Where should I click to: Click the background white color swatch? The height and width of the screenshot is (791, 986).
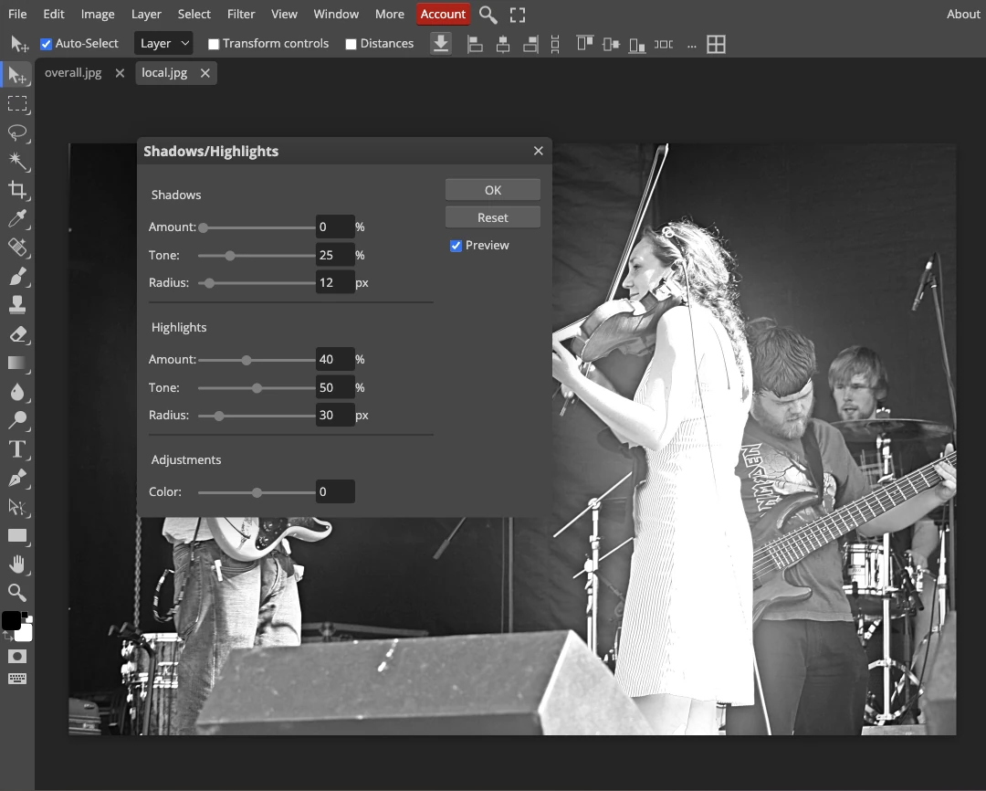26,634
